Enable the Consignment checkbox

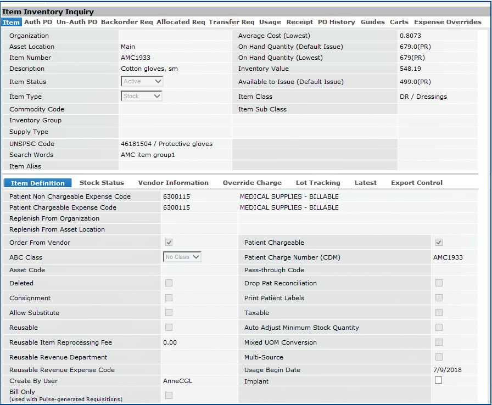(x=169, y=298)
